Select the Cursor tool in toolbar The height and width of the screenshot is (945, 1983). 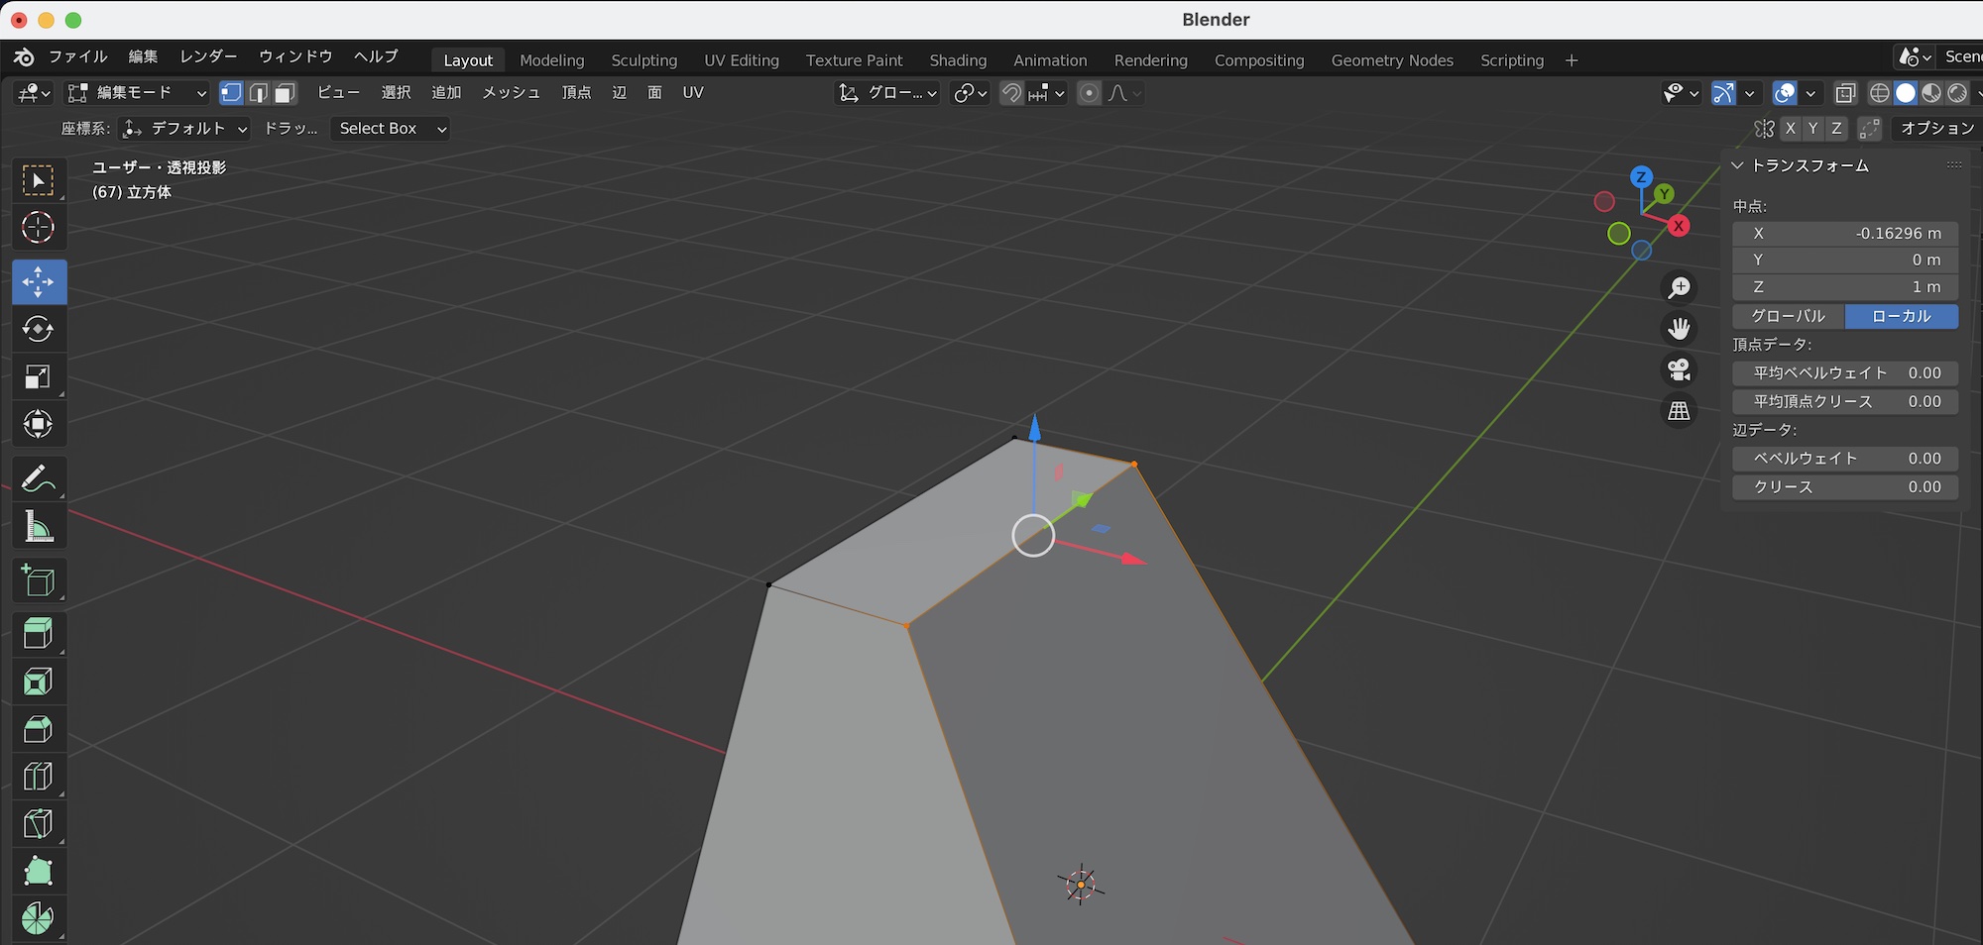(38, 228)
